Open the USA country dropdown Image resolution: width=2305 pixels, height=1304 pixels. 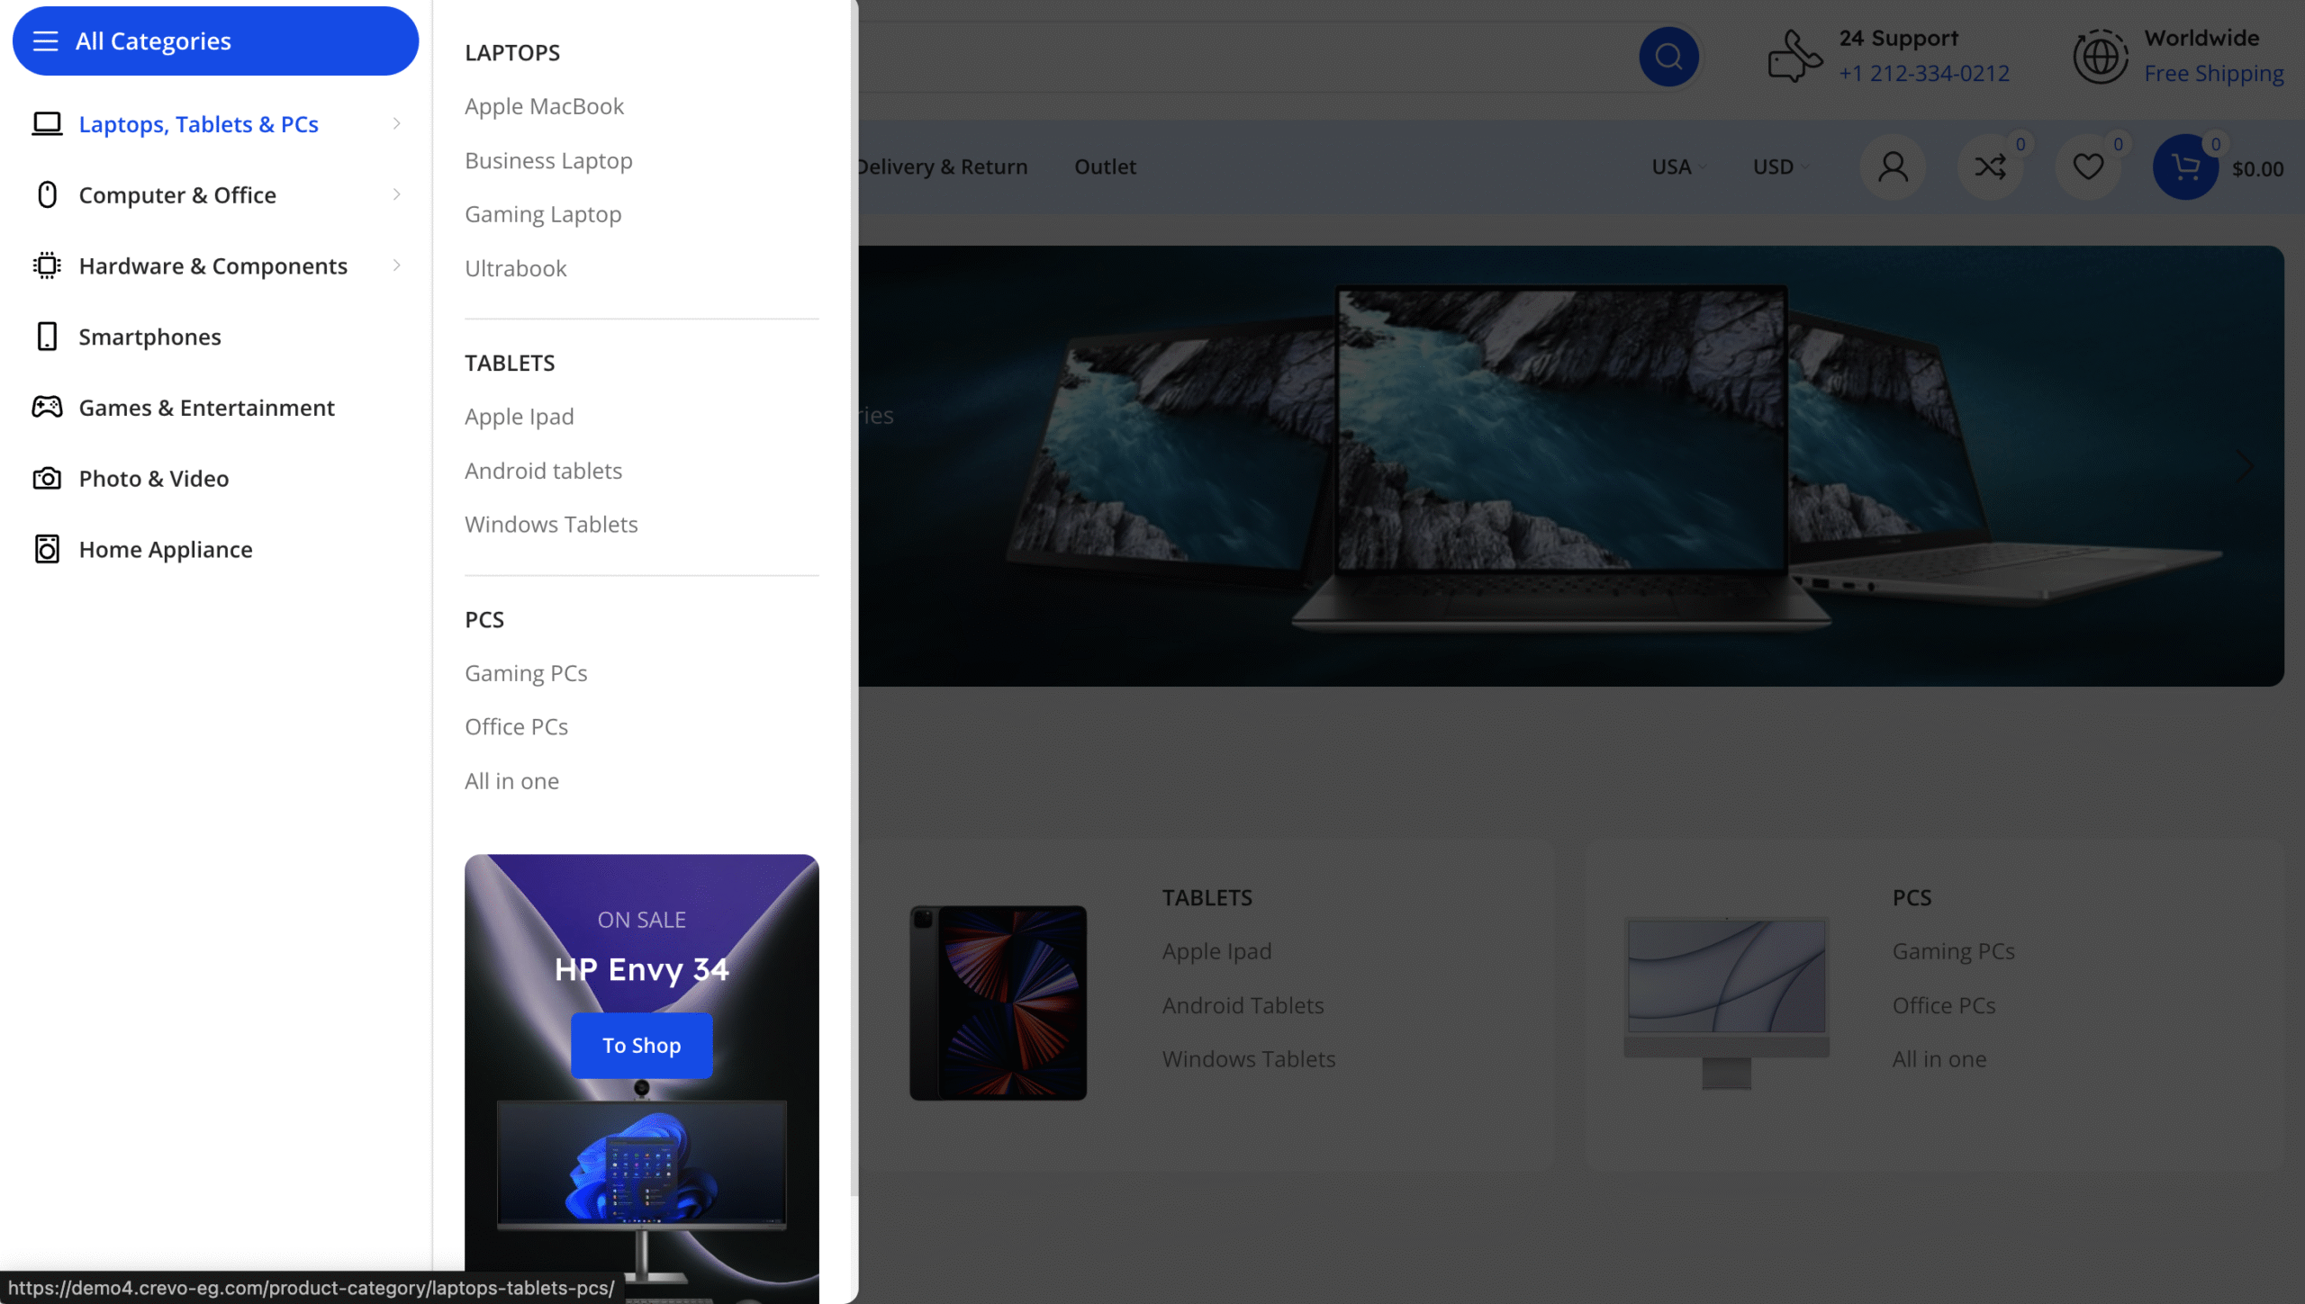tap(1678, 166)
